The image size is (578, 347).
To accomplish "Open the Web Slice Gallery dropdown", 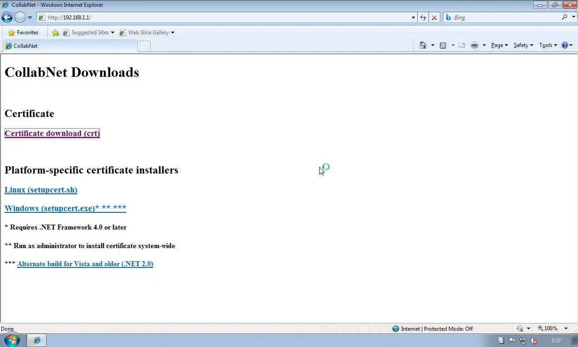I will (x=147, y=33).
